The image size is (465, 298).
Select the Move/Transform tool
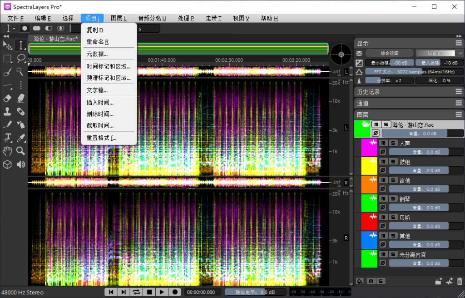coord(7,45)
